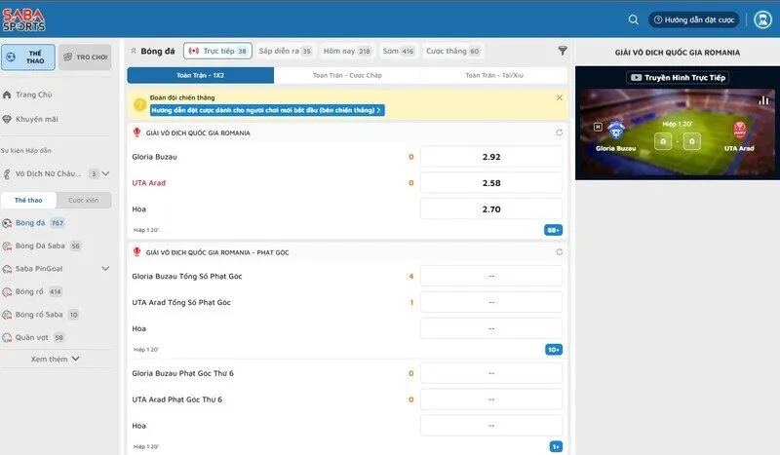Click the SABA Sports logo

pos(22,19)
